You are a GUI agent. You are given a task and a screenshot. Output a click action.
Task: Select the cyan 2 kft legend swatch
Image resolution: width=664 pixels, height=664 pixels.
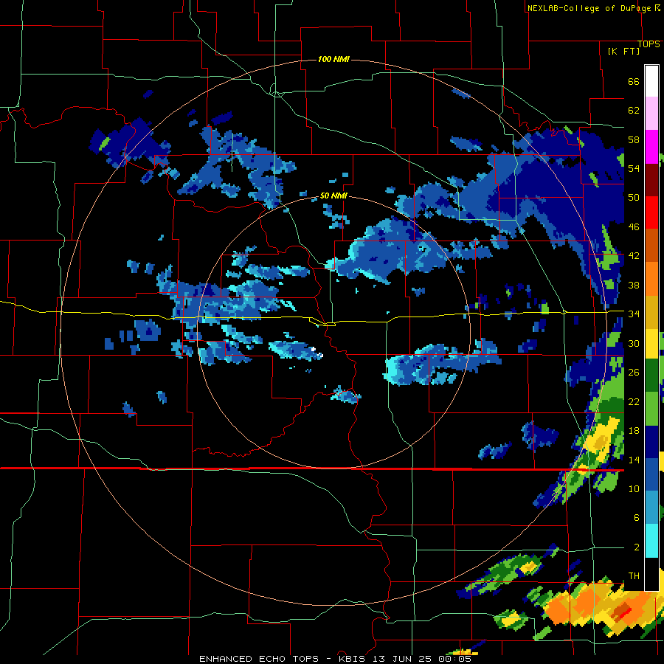tap(651, 541)
